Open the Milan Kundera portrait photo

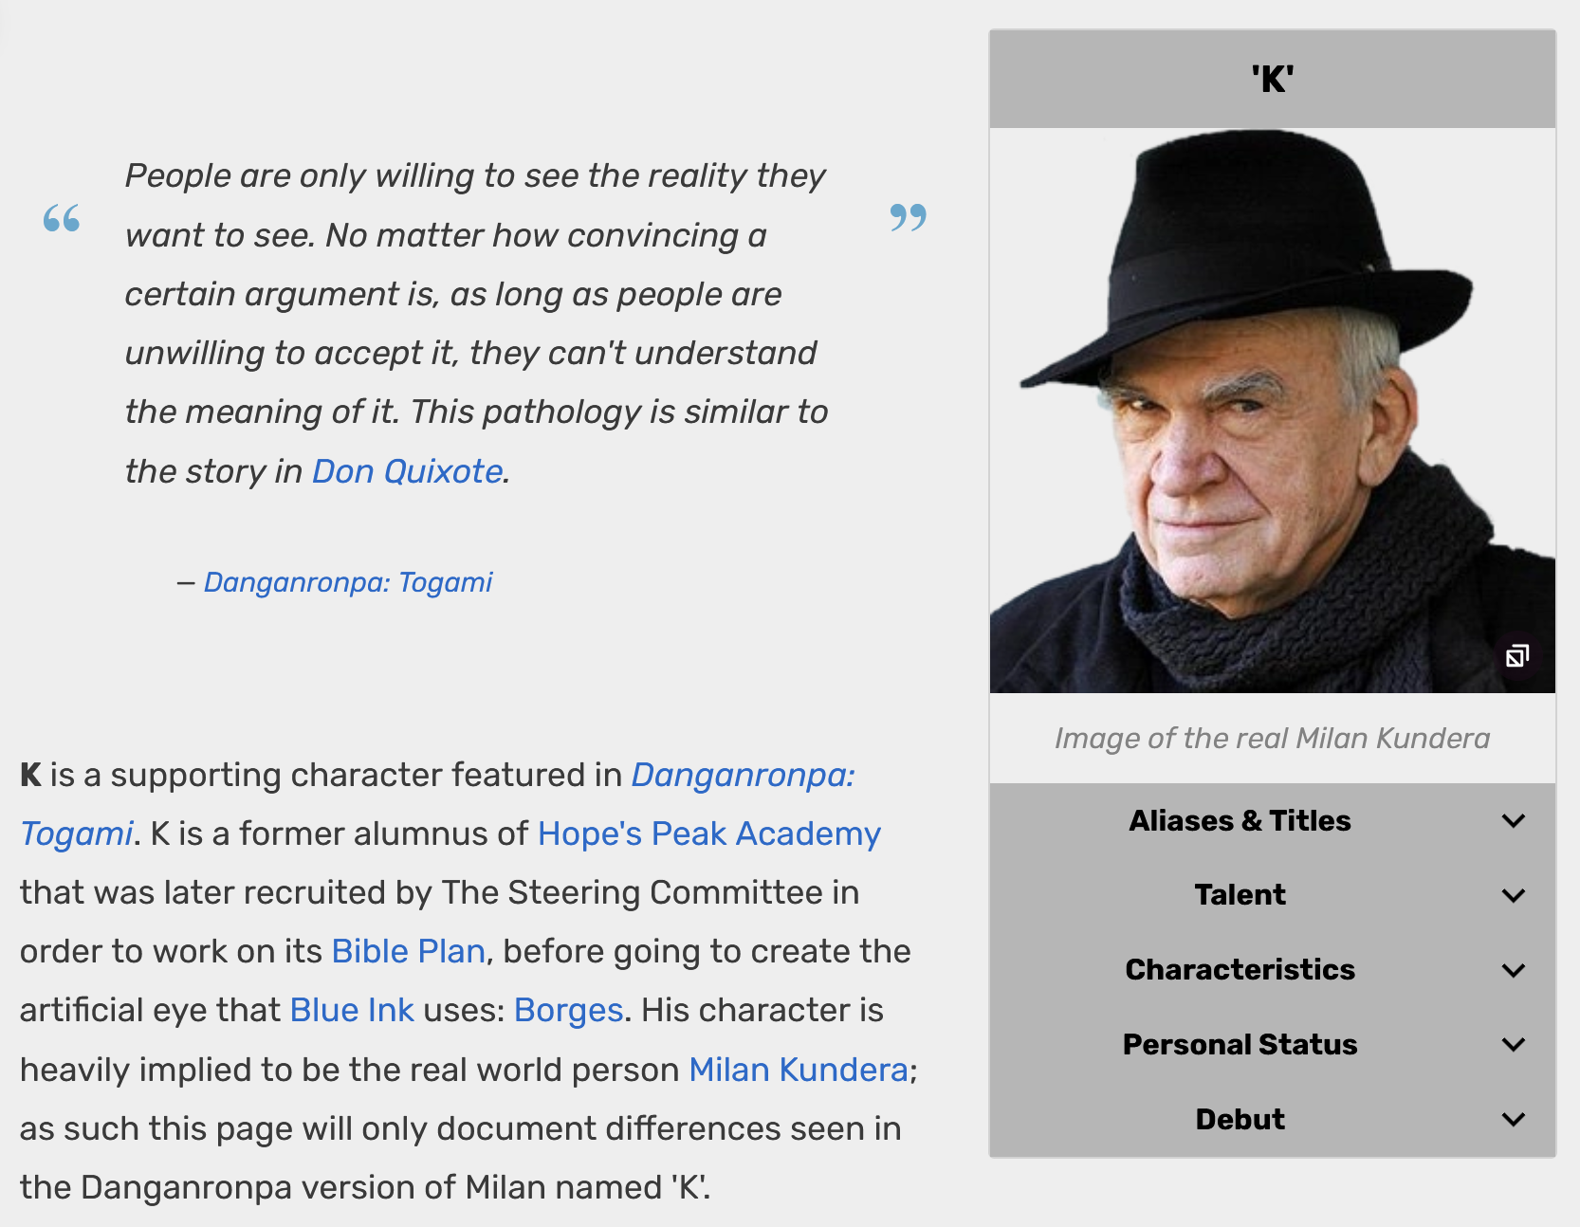(1272, 411)
